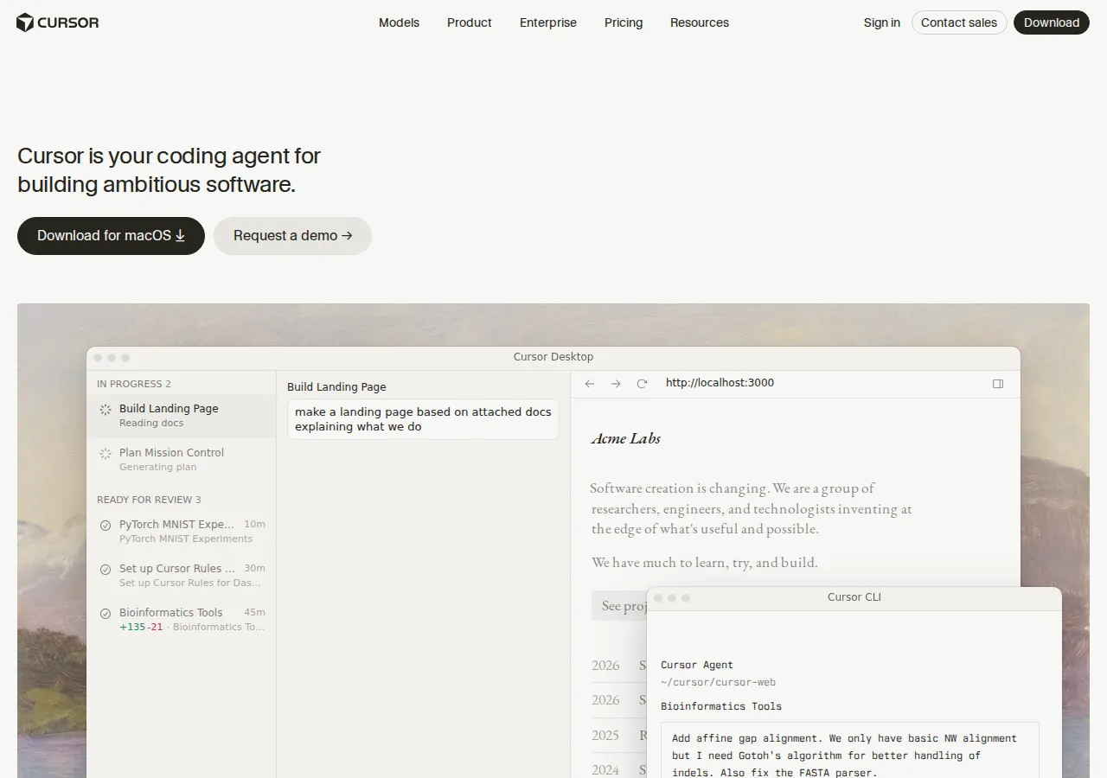Open the Product menu
Image resolution: width=1107 pixels, height=778 pixels.
tap(470, 22)
